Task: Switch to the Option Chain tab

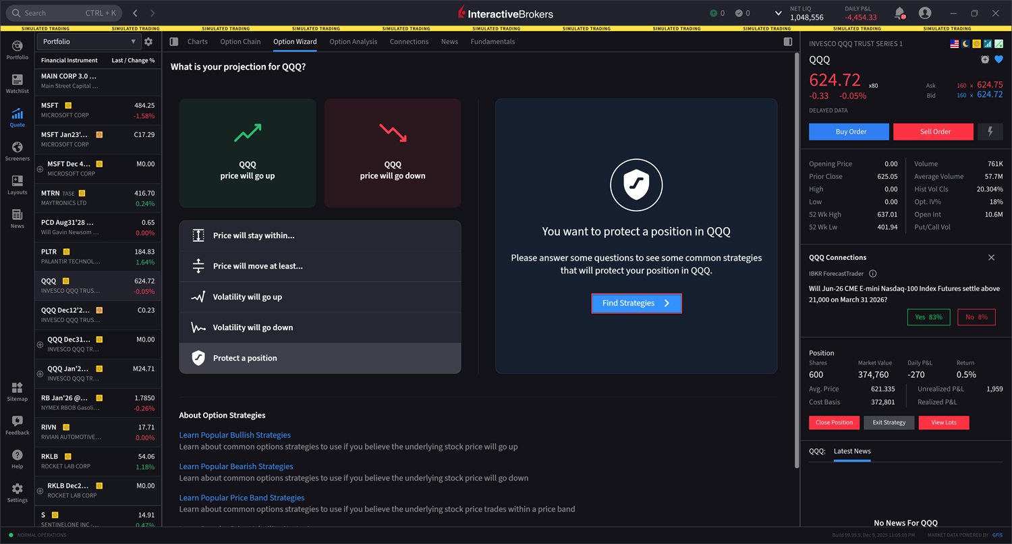Action: tap(240, 42)
